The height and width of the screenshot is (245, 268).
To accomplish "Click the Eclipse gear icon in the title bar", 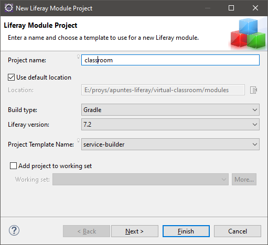I will click(x=9, y=8).
